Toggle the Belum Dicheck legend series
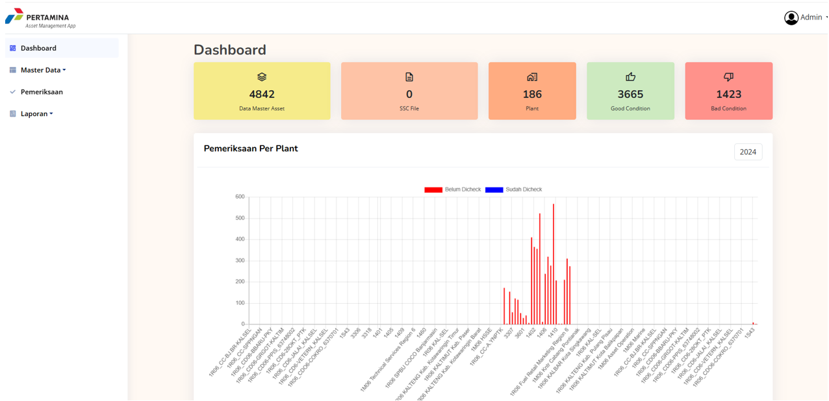Image resolution: width=829 pixels, height=401 pixels. (452, 189)
